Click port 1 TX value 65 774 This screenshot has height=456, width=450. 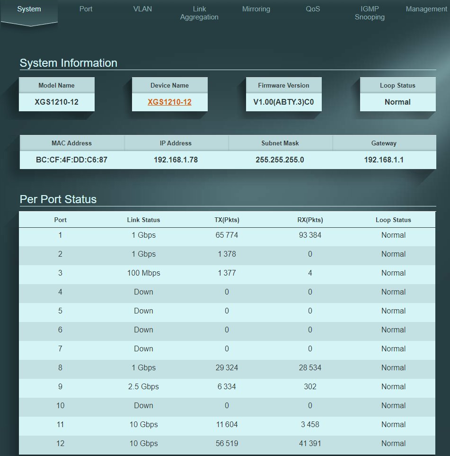click(227, 235)
